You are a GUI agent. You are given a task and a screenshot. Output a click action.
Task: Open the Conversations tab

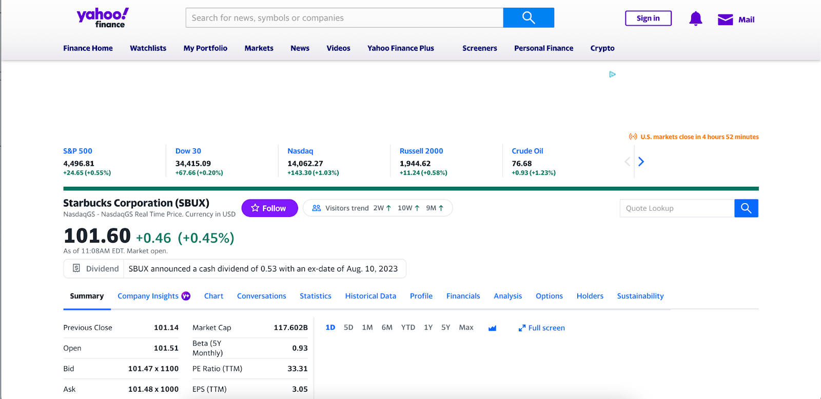[x=261, y=296]
